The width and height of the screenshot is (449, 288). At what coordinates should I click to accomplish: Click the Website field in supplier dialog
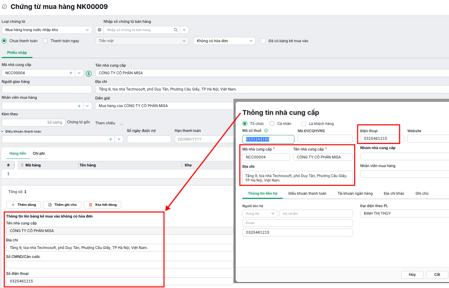[428, 138]
